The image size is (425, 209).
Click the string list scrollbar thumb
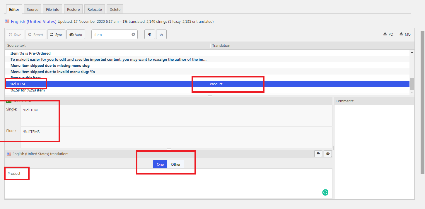click(412, 84)
